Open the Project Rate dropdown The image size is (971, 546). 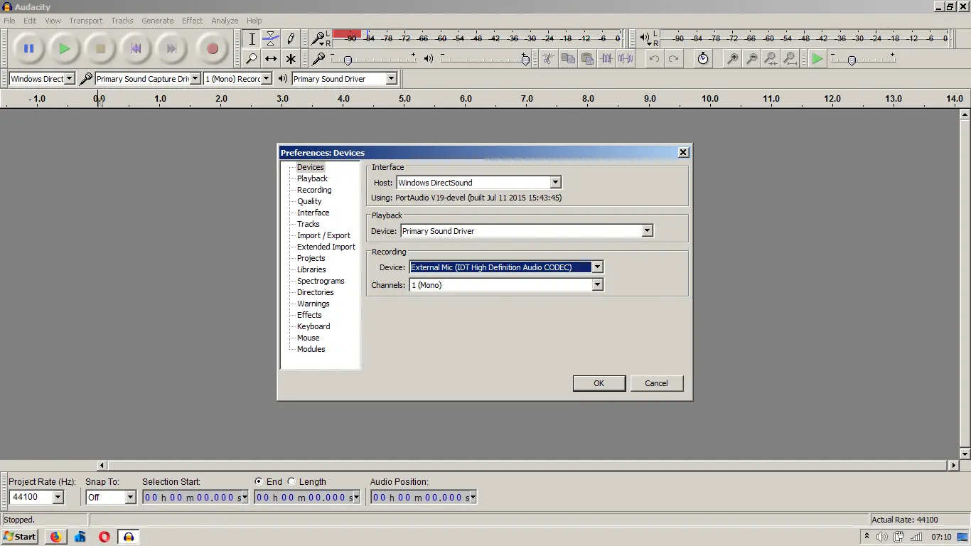pyautogui.click(x=58, y=498)
